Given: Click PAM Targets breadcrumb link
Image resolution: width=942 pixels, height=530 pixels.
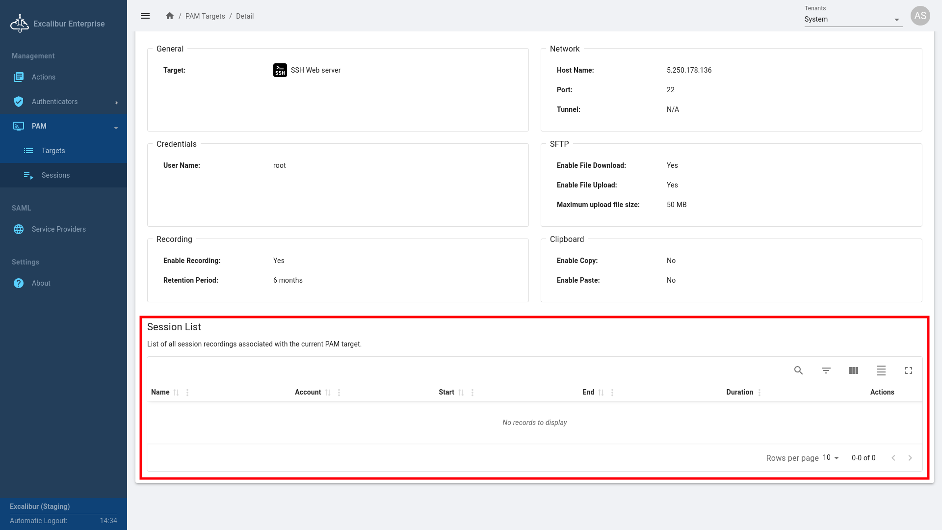Looking at the screenshot, I should [x=205, y=16].
